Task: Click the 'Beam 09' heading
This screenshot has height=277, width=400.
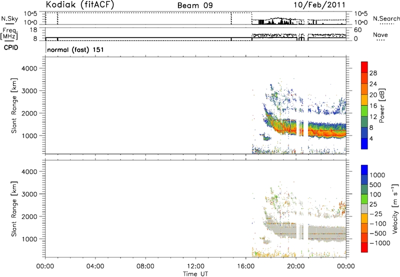Action: (x=195, y=5)
